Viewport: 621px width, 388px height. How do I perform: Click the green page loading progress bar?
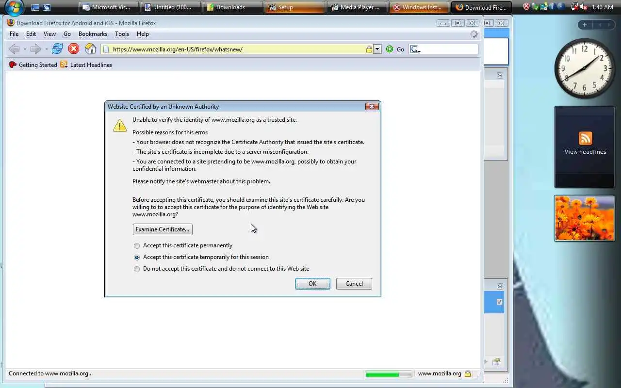pyautogui.click(x=389, y=374)
